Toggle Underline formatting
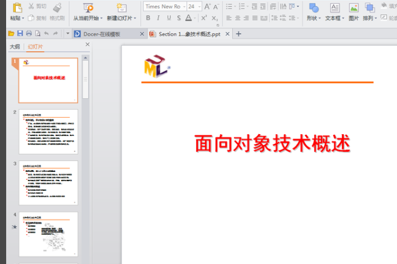The image size is (397, 264). pos(169,18)
